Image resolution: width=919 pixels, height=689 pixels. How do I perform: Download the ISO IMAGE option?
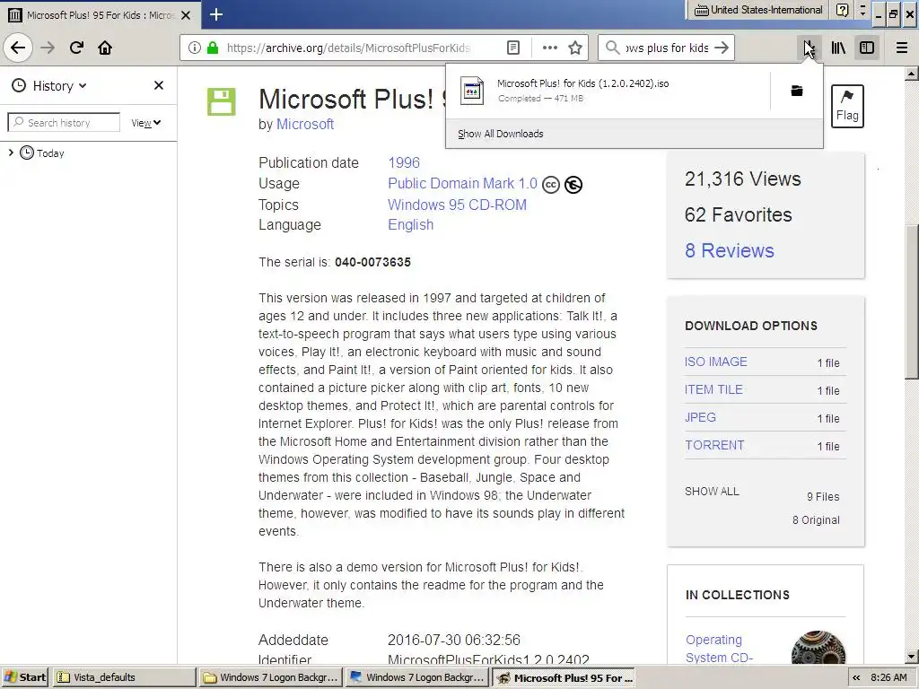click(715, 362)
